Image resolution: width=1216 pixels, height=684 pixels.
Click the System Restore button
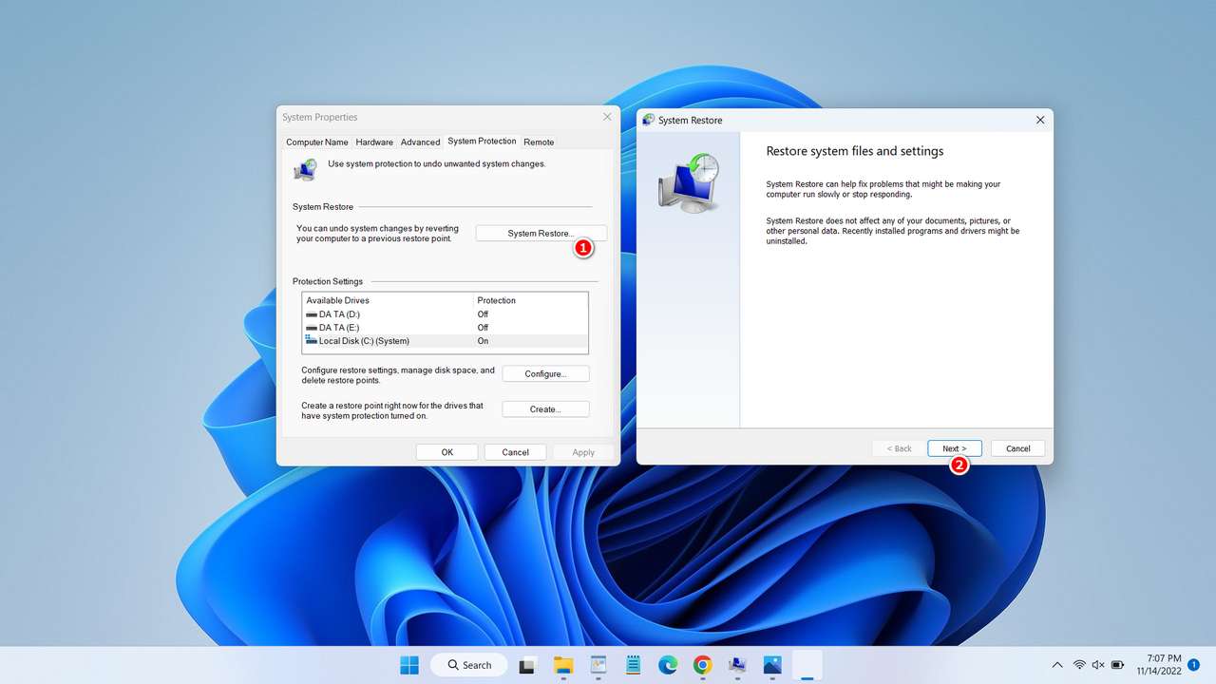pyautogui.click(x=541, y=233)
